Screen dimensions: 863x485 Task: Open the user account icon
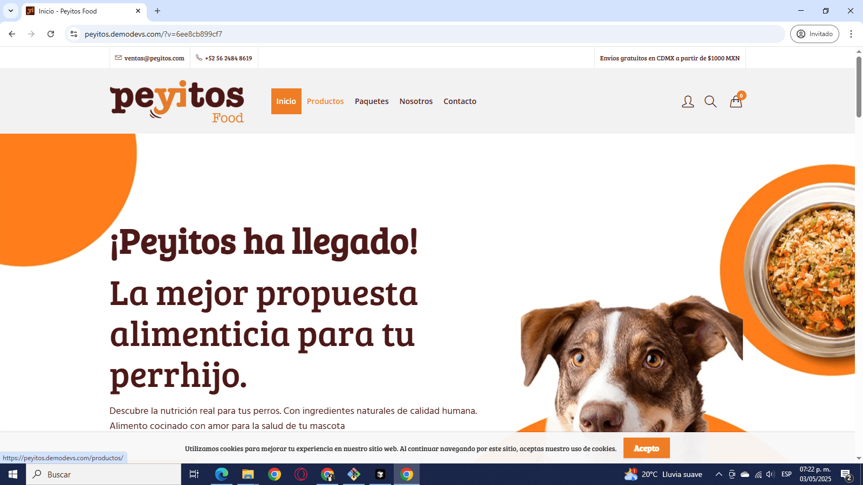[688, 101]
